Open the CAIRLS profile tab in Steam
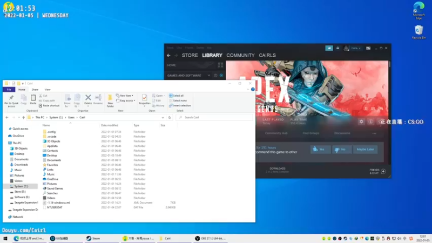Image resolution: width=432 pixels, height=243 pixels. tap(267, 56)
